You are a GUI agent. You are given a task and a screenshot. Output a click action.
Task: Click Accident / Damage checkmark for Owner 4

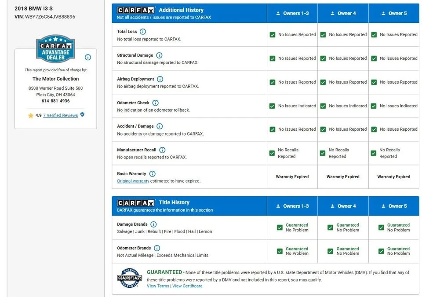pyautogui.click(x=323, y=129)
